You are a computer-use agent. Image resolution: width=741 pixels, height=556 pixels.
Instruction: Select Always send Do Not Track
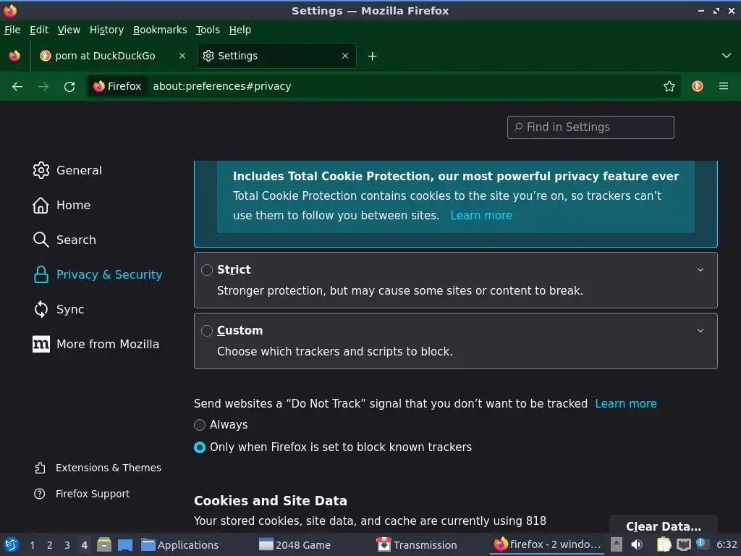(x=200, y=425)
